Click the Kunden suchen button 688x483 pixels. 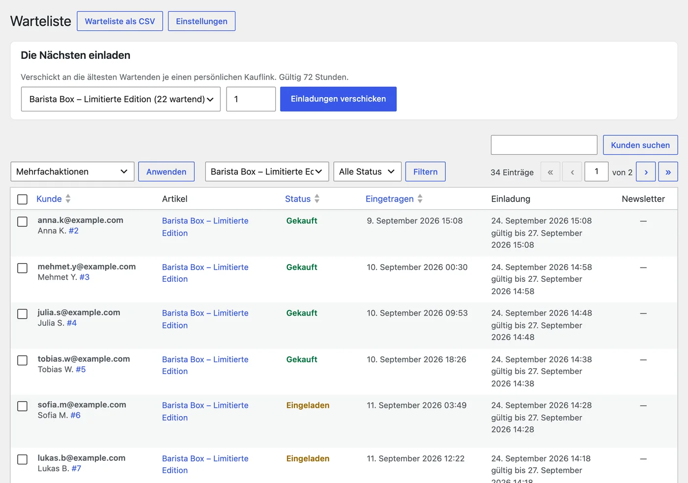click(x=640, y=145)
